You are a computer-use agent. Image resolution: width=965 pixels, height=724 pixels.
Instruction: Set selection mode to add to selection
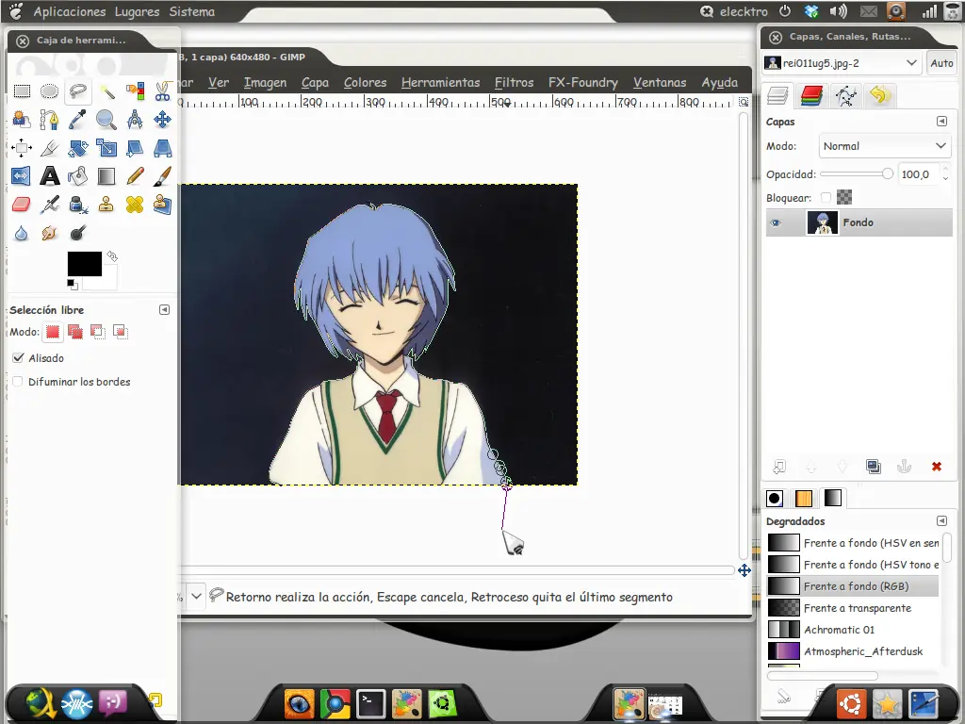[x=75, y=332]
